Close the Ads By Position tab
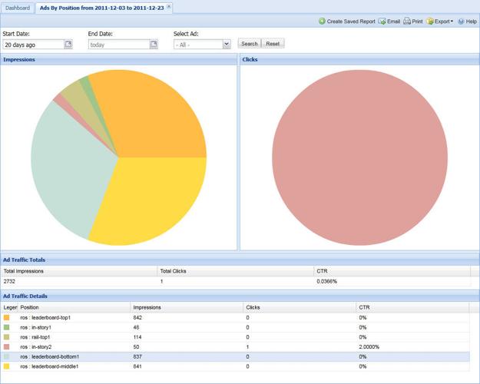This screenshot has height=384, width=480. tap(170, 7)
